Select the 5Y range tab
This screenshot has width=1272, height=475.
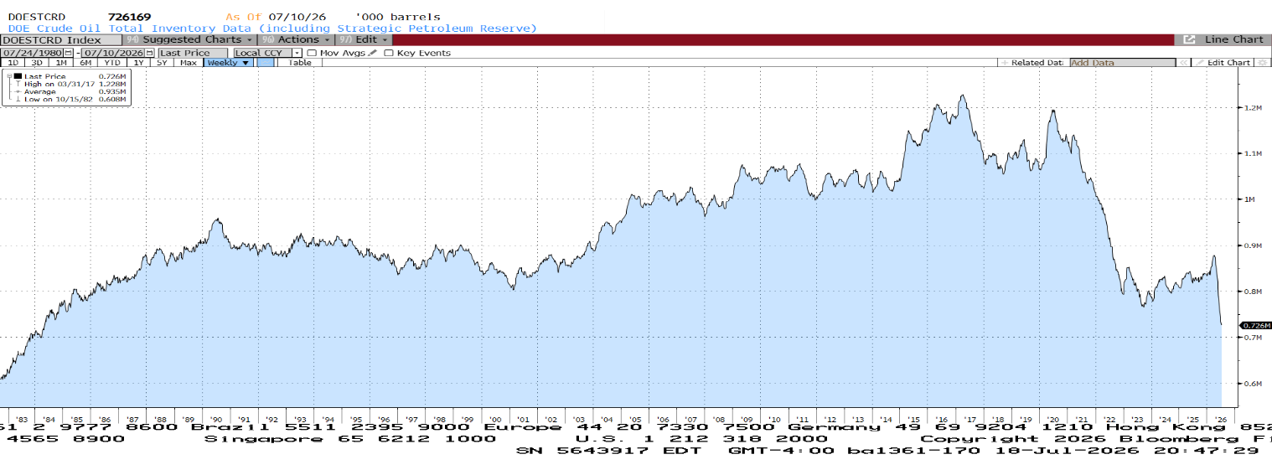162,63
